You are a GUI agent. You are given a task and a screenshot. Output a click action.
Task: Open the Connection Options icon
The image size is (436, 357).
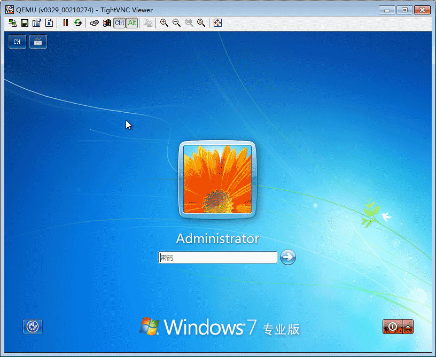[37, 23]
